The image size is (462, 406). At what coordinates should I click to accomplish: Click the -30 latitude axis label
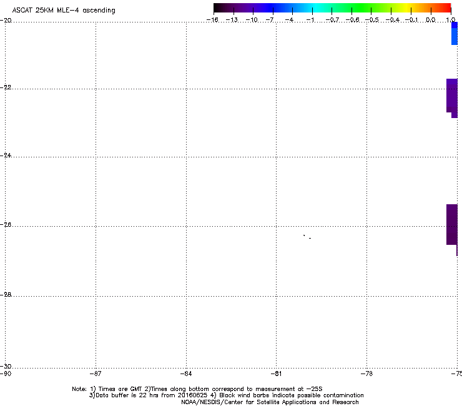click(x=6, y=367)
